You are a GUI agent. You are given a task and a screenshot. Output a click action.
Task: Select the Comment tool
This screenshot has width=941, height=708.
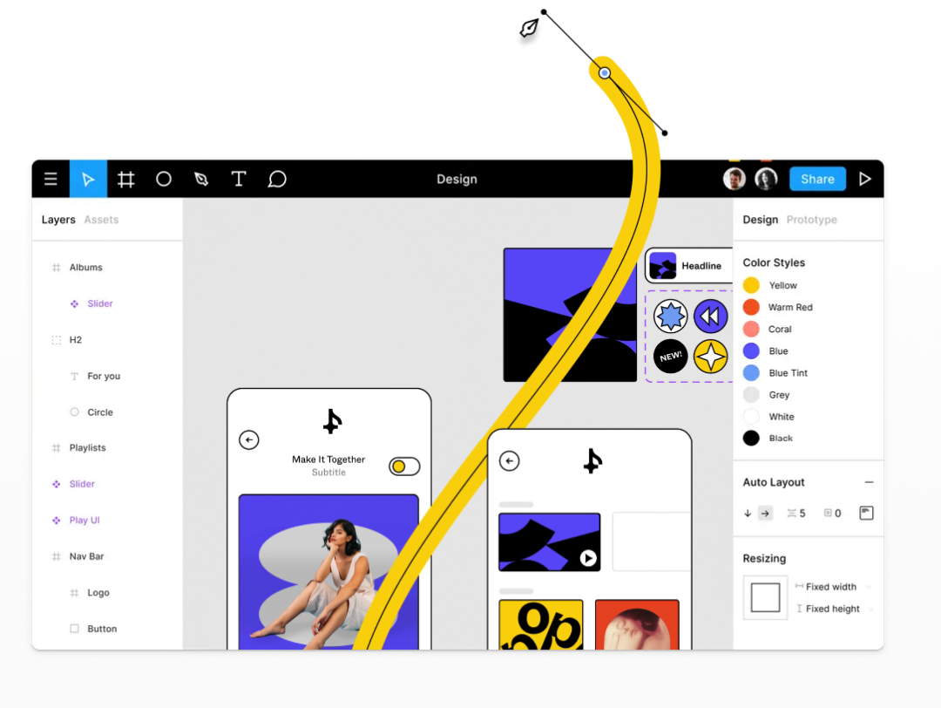[x=277, y=179]
